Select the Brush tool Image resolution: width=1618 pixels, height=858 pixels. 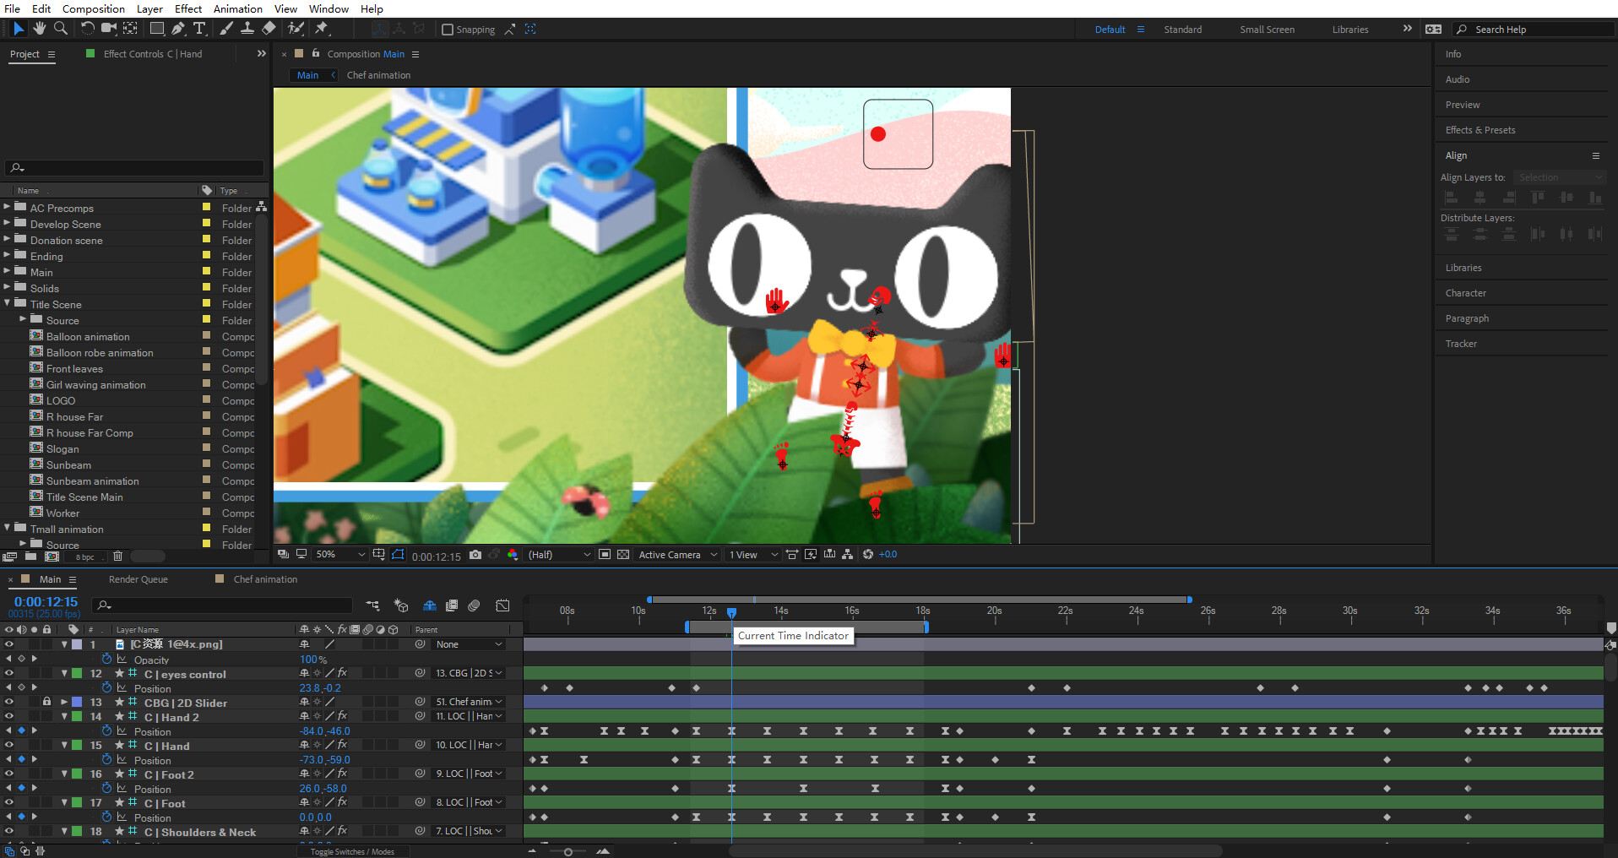click(x=226, y=29)
